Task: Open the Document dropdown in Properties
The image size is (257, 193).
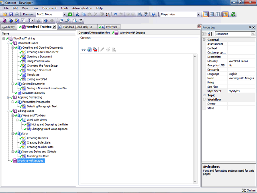Action: coord(253,34)
